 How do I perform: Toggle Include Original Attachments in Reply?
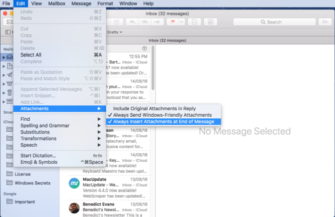[163, 109]
